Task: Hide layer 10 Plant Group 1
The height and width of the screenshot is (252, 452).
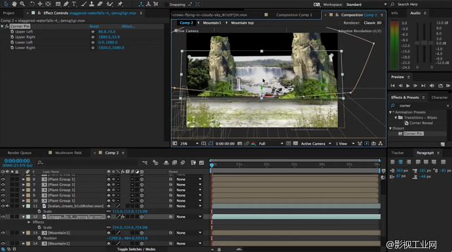Action: coord(3,200)
